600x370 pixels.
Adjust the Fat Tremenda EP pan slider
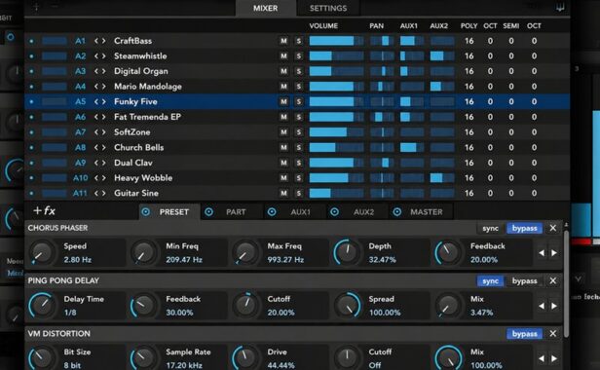(382, 117)
